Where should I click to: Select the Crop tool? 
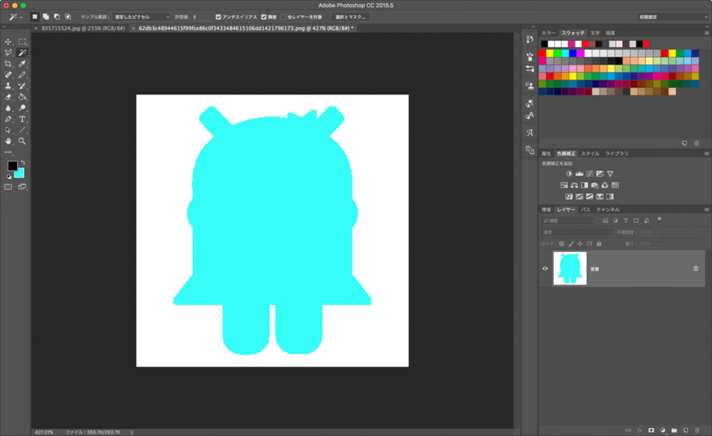pyautogui.click(x=8, y=64)
